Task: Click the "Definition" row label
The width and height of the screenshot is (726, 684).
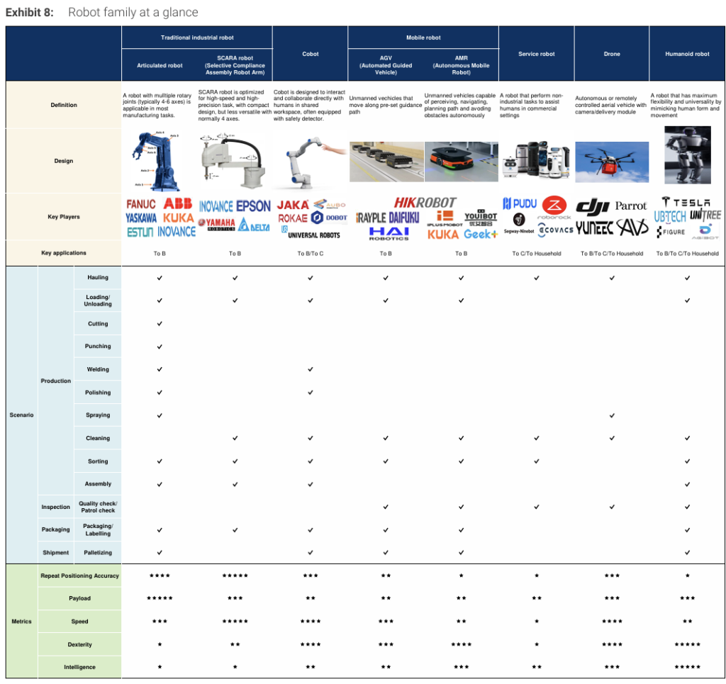Action: tap(63, 105)
